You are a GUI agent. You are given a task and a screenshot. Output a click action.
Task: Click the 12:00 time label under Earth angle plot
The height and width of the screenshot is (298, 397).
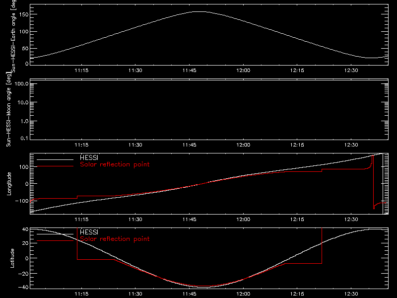pos(243,70)
